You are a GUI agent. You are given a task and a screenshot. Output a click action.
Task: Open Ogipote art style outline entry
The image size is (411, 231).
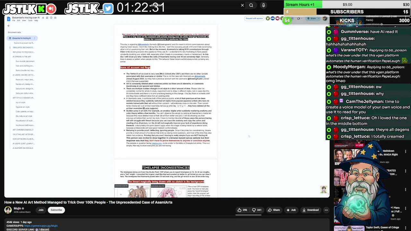coord(22,107)
